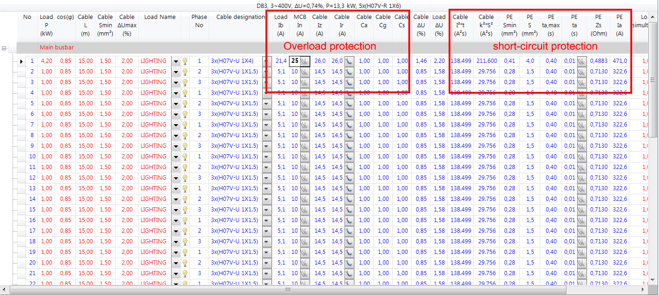Open Load Name dropdown for row 3
Image resolution: width=659 pixels, height=295 pixels.
click(176, 82)
